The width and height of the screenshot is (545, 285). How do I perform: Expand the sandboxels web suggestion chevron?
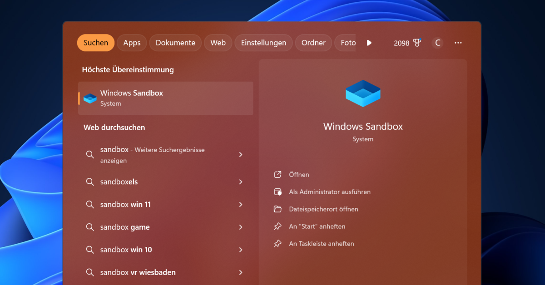tap(241, 182)
